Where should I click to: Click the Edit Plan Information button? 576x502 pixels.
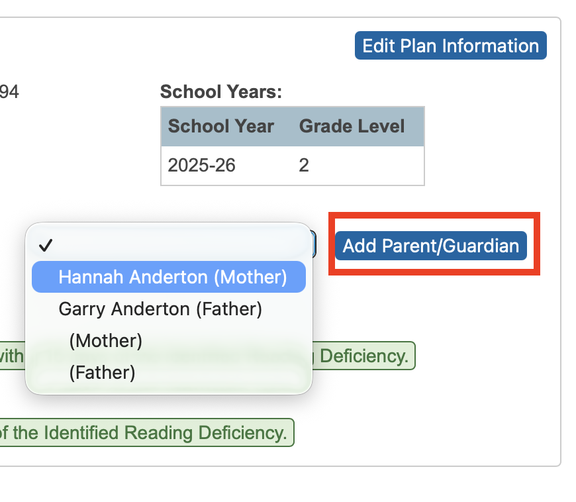450,46
